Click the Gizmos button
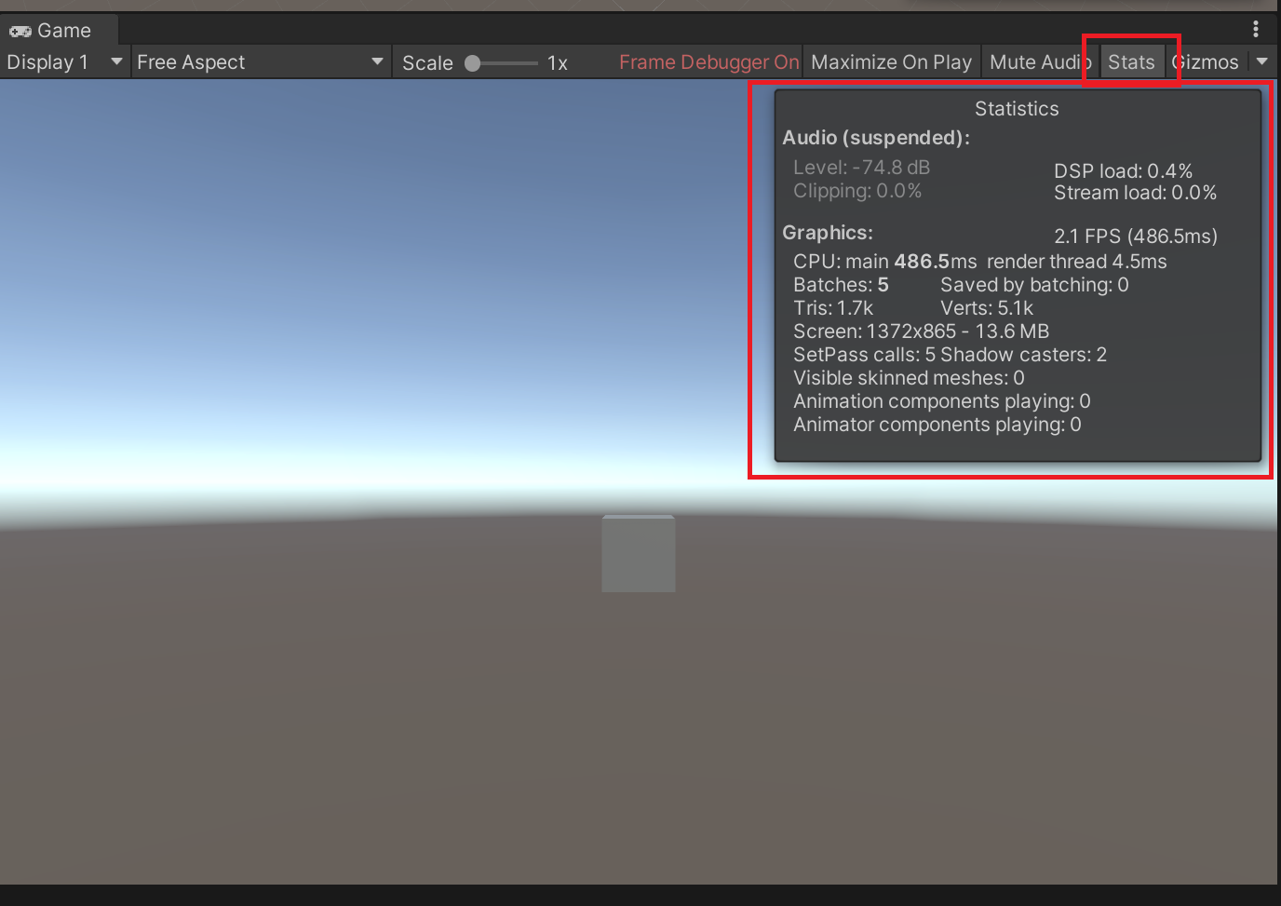The height and width of the screenshot is (906, 1281). point(1207,61)
